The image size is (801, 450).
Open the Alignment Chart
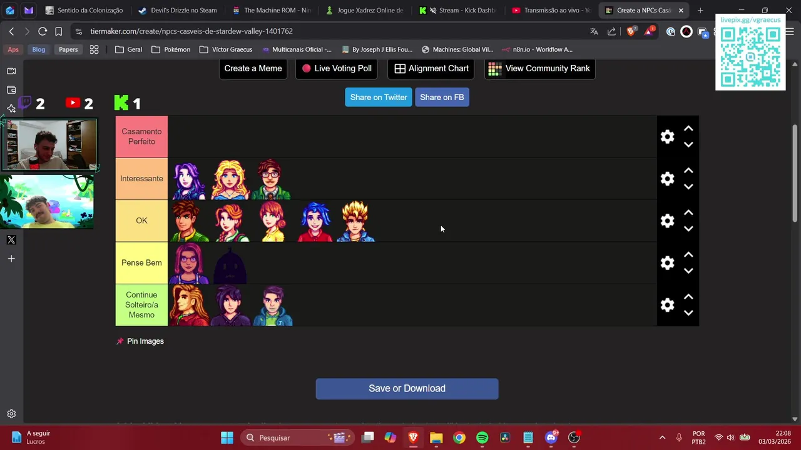[x=431, y=68]
